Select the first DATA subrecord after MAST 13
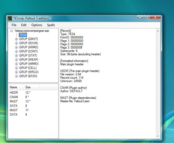174x143 pixels. click(x=33, y=106)
